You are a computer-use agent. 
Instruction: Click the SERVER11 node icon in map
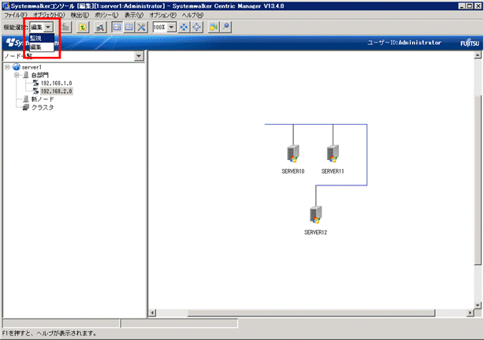[333, 153]
